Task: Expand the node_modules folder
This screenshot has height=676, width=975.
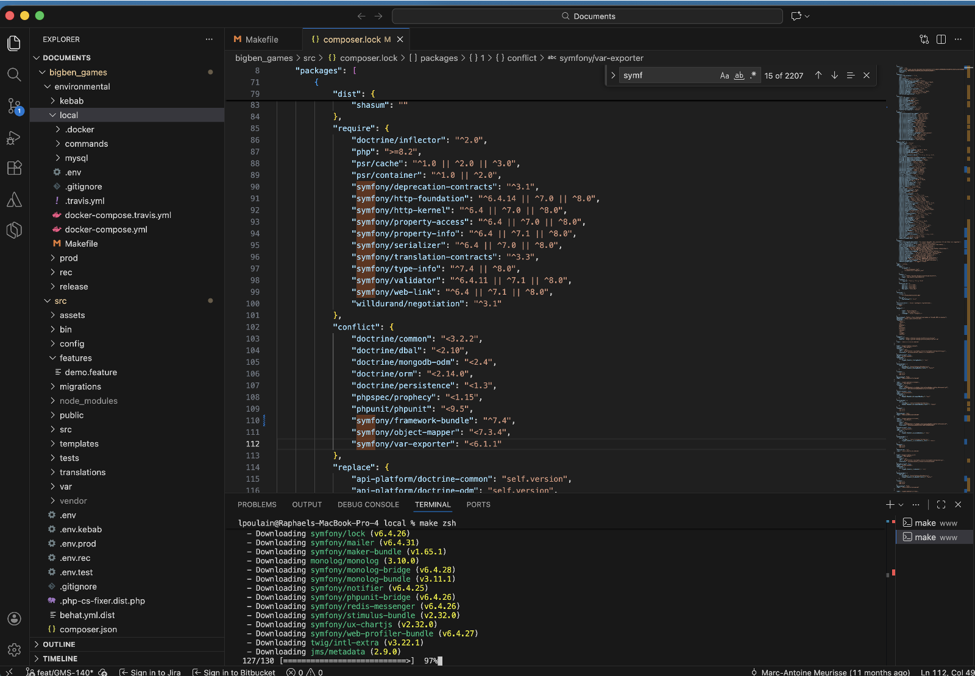Action: (x=88, y=401)
